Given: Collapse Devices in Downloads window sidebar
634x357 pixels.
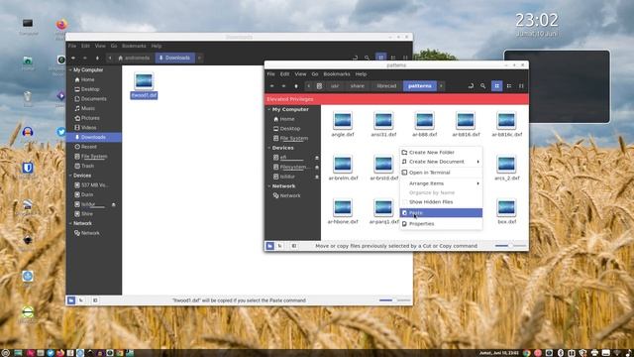Looking at the screenshot, I should pos(70,176).
